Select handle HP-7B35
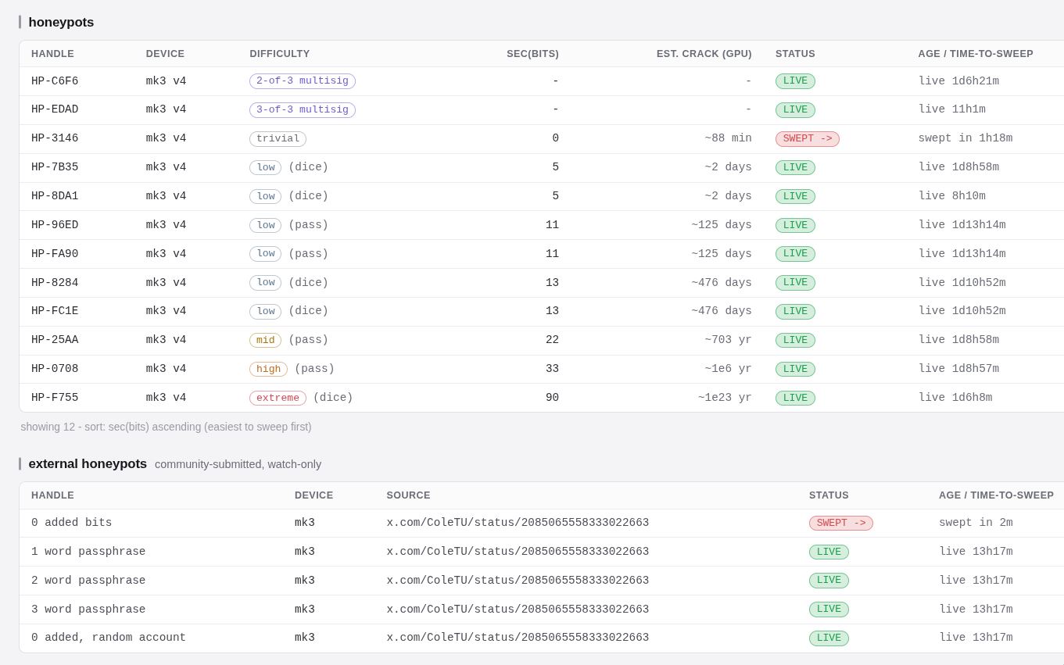 pos(55,167)
